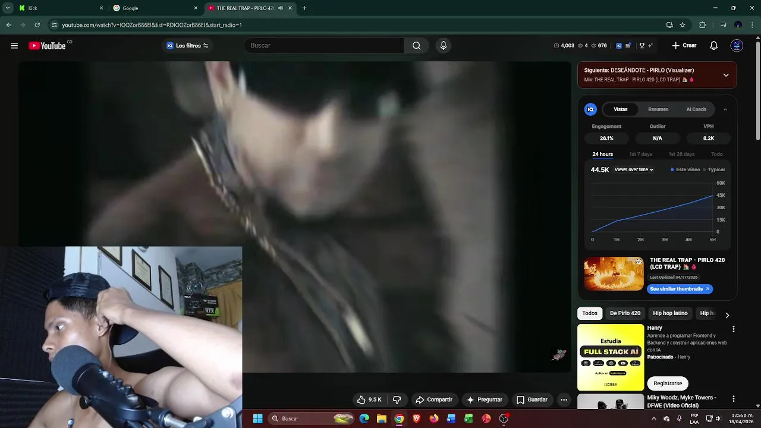Click the vidIQ IQ logo in stats panel
The height and width of the screenshot is (428, 761).
[x=590, y=109]
